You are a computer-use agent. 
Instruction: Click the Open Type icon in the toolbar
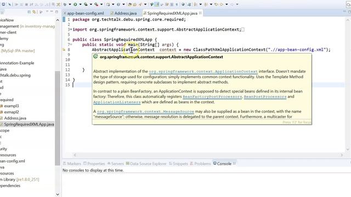tap(129, 4)
